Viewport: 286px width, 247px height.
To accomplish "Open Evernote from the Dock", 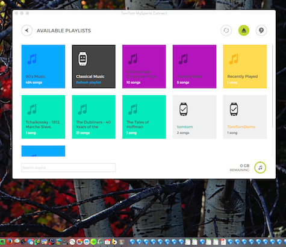I will coord(2,242).
